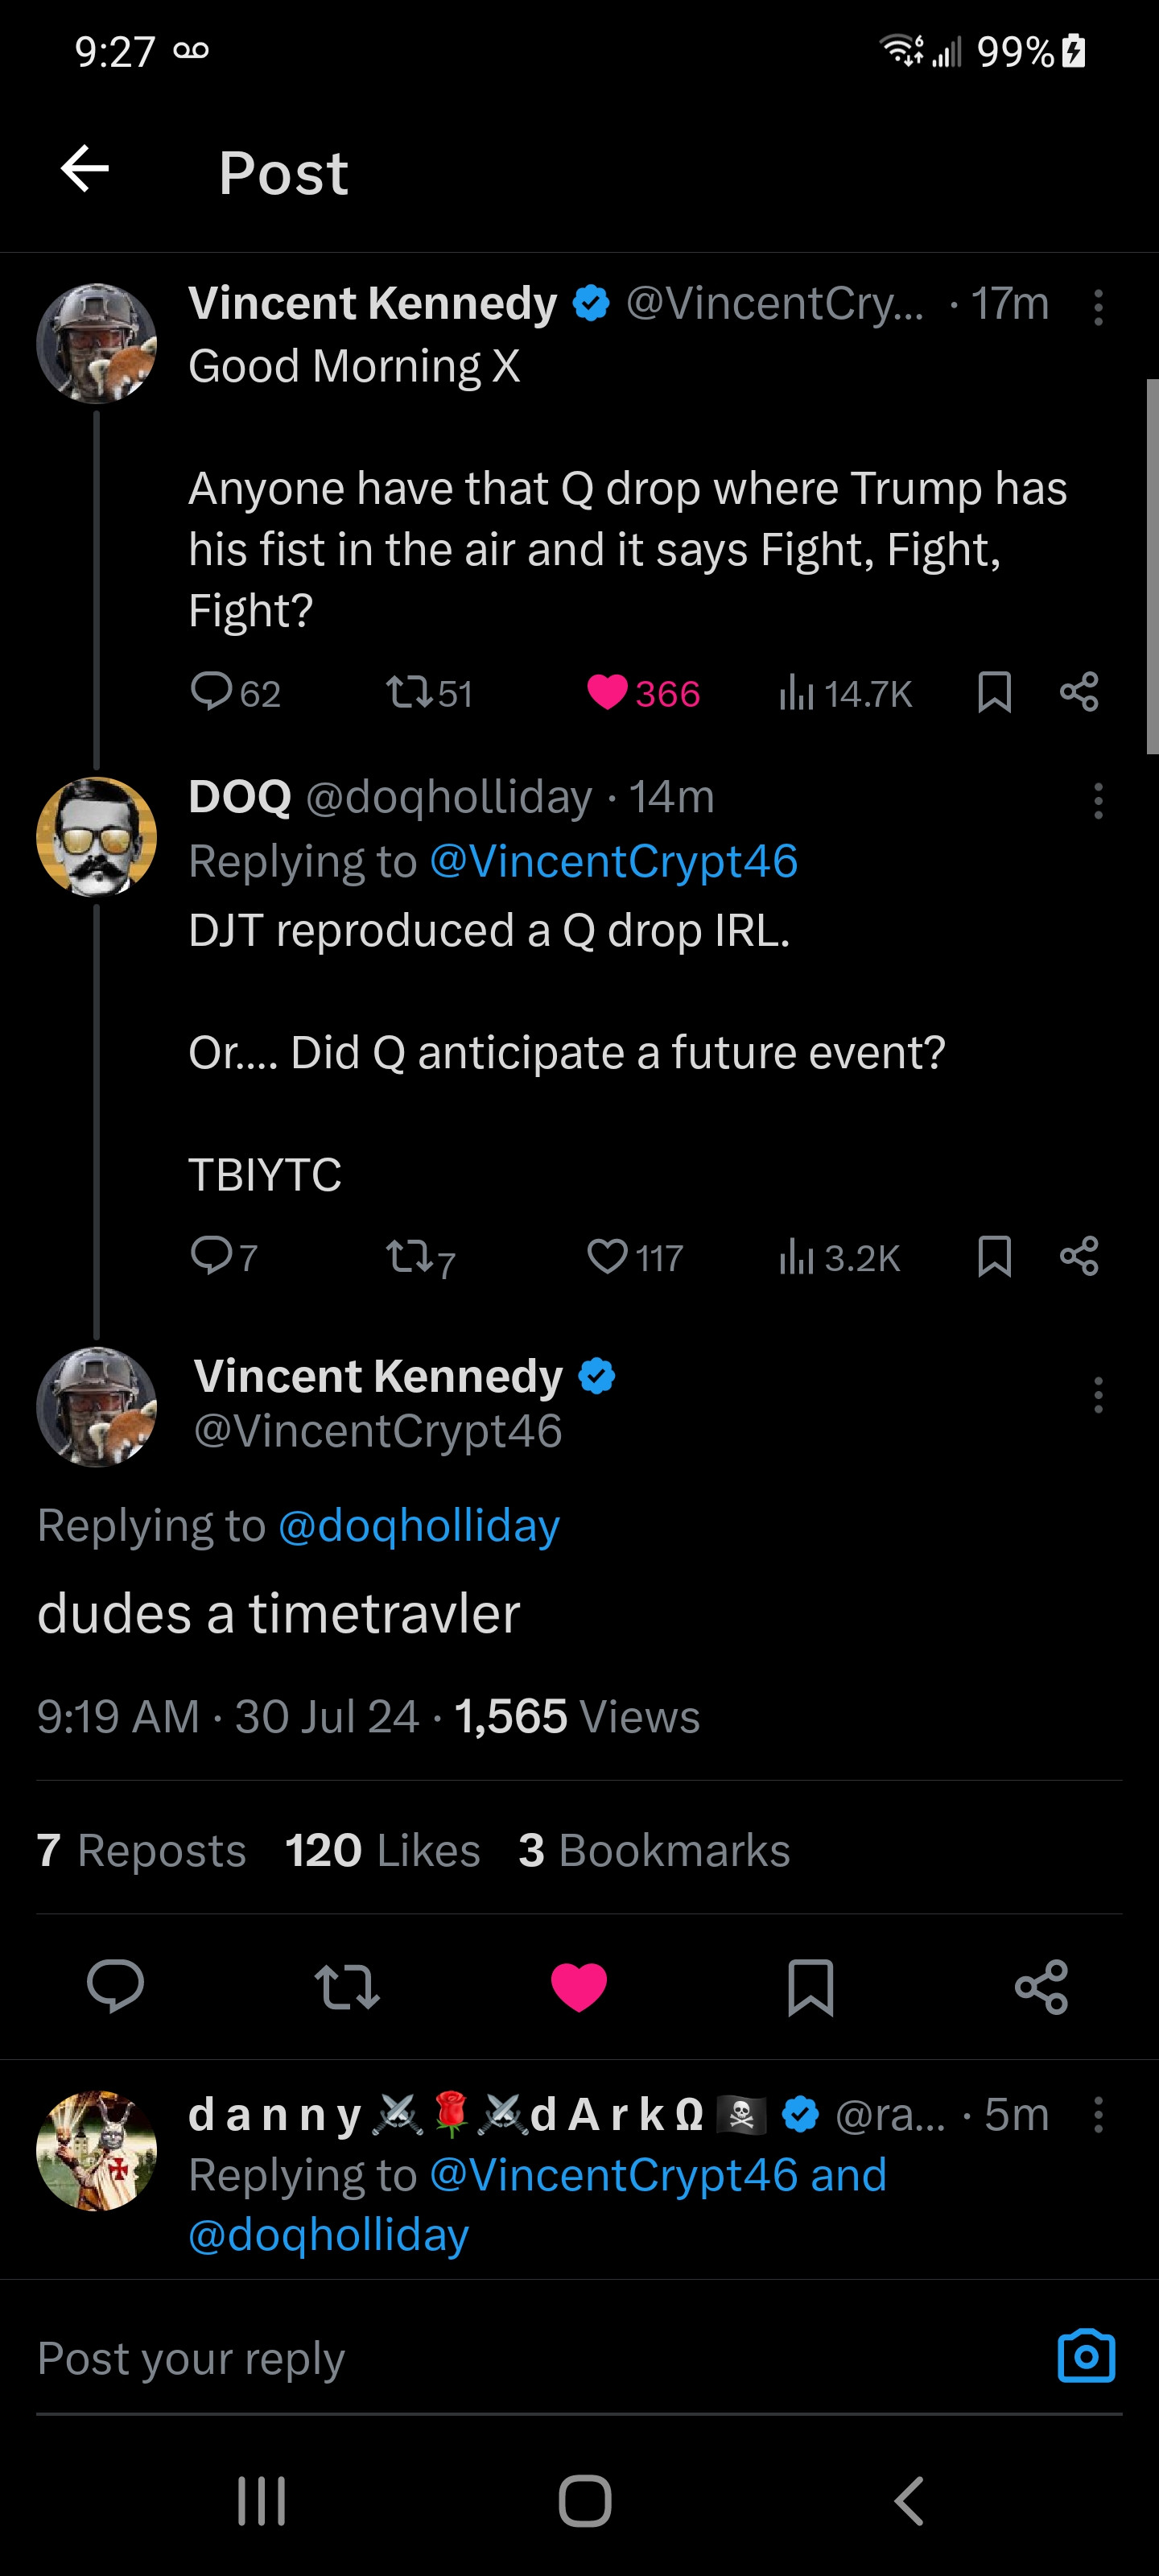View the 120 Likes list
Image resolution: width=1159 pixels, height=2576 pixels.
coord(382,1850)
